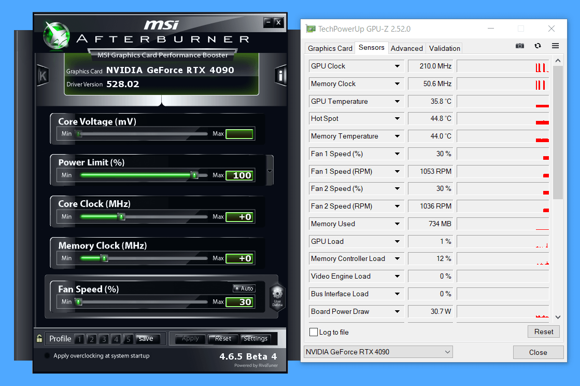The width and height of the screenshot is (580, 386).
Task: Click the GPU-Z title bar app icon
Action: pyautogui.click(x=310, y=29)
